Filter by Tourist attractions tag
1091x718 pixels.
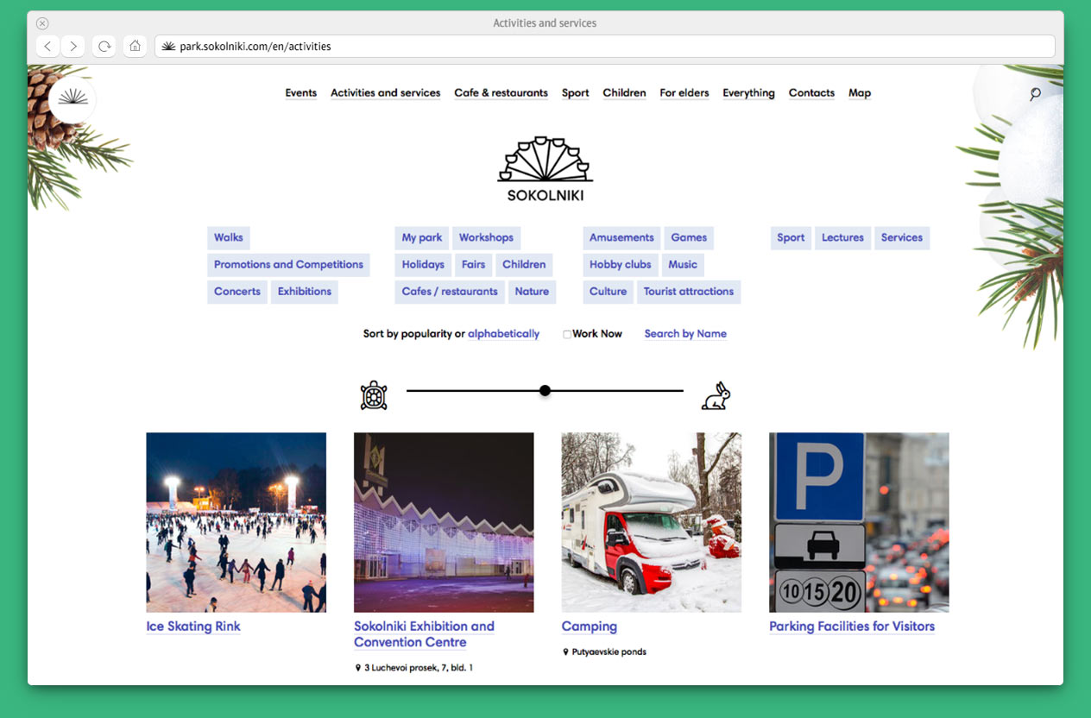coord(688,292)
